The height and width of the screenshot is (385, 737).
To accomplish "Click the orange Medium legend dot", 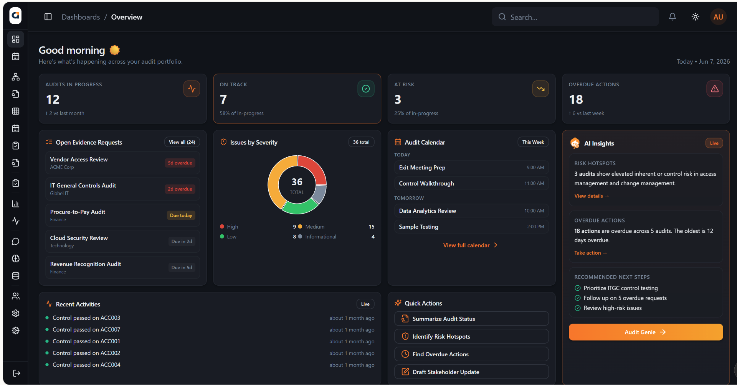I will 300,227.
